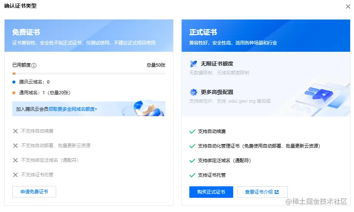Click the X icon beside 不支持绑定泛域名

15,160
